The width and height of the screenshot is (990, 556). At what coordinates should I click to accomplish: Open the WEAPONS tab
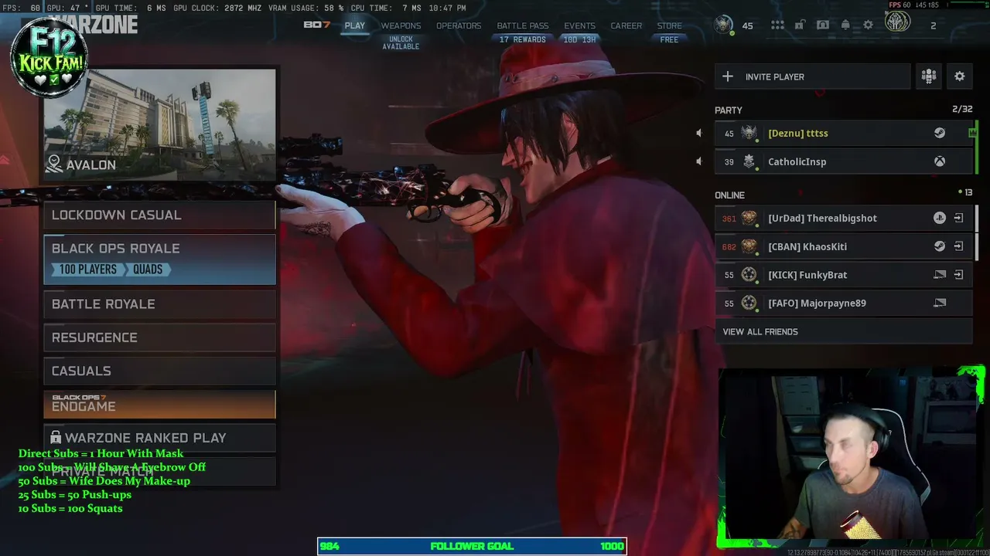[x=401, y=25]
